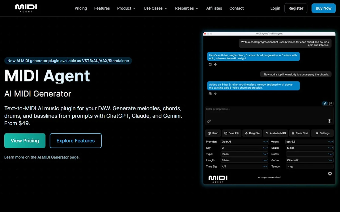Open the Provider dropdown showing OpenAI
Viewport: 340px width, 212px height.
pos(245,142)
